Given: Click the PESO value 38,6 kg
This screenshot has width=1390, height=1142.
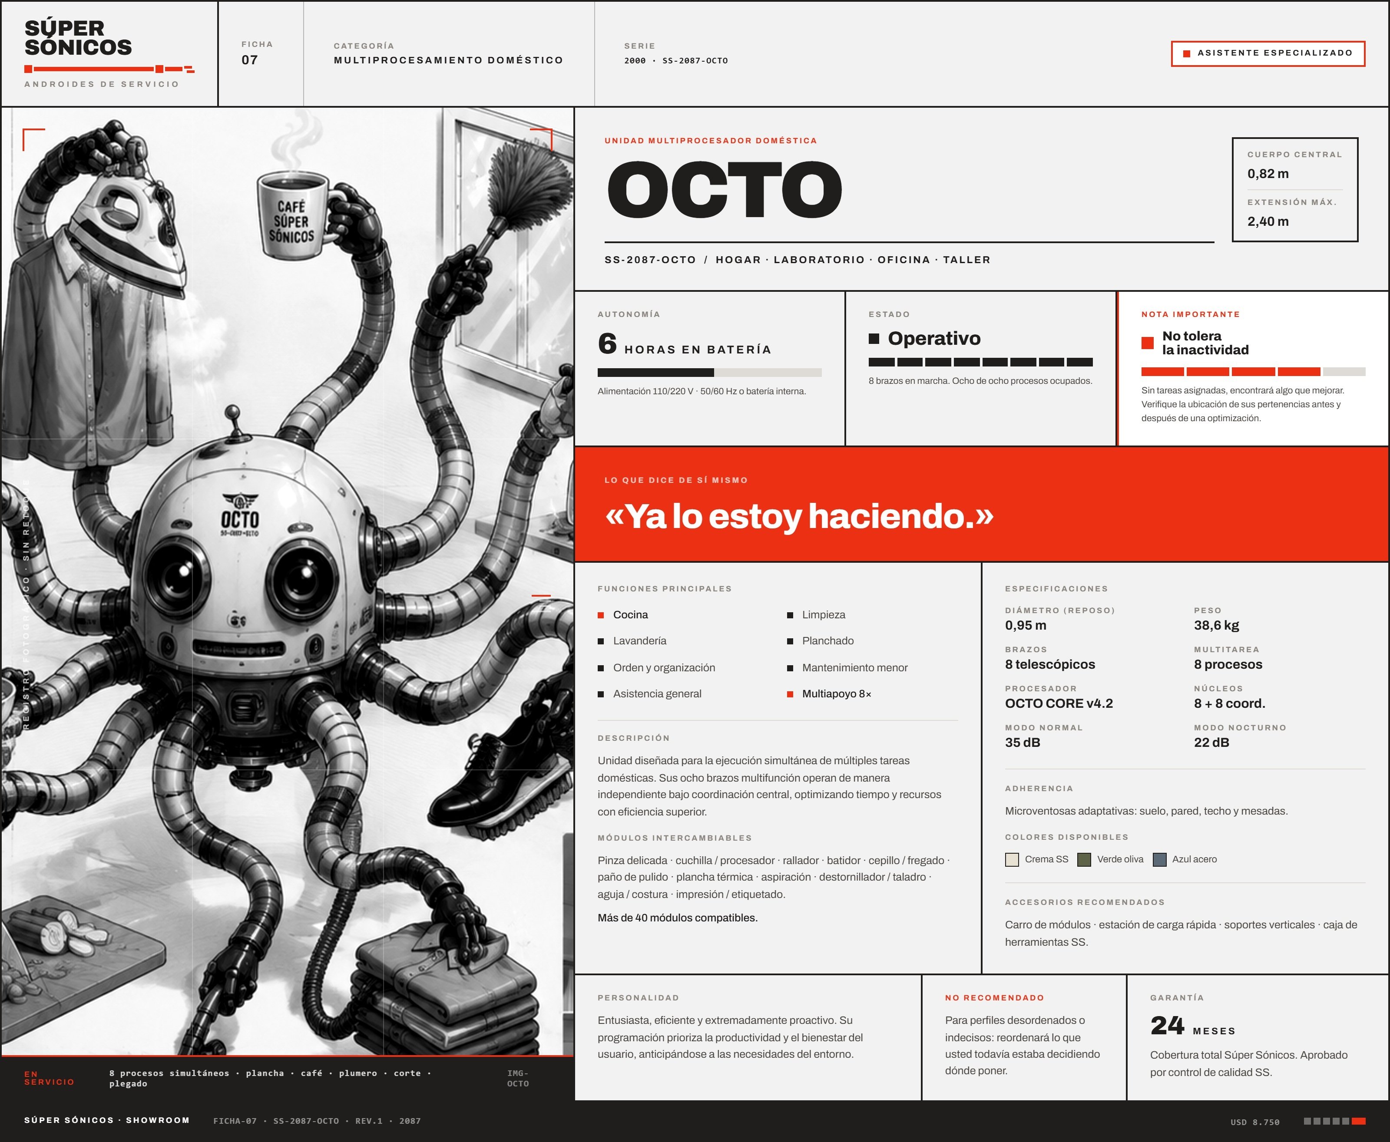Looking at the screenshot, I should coord(1216,625).
